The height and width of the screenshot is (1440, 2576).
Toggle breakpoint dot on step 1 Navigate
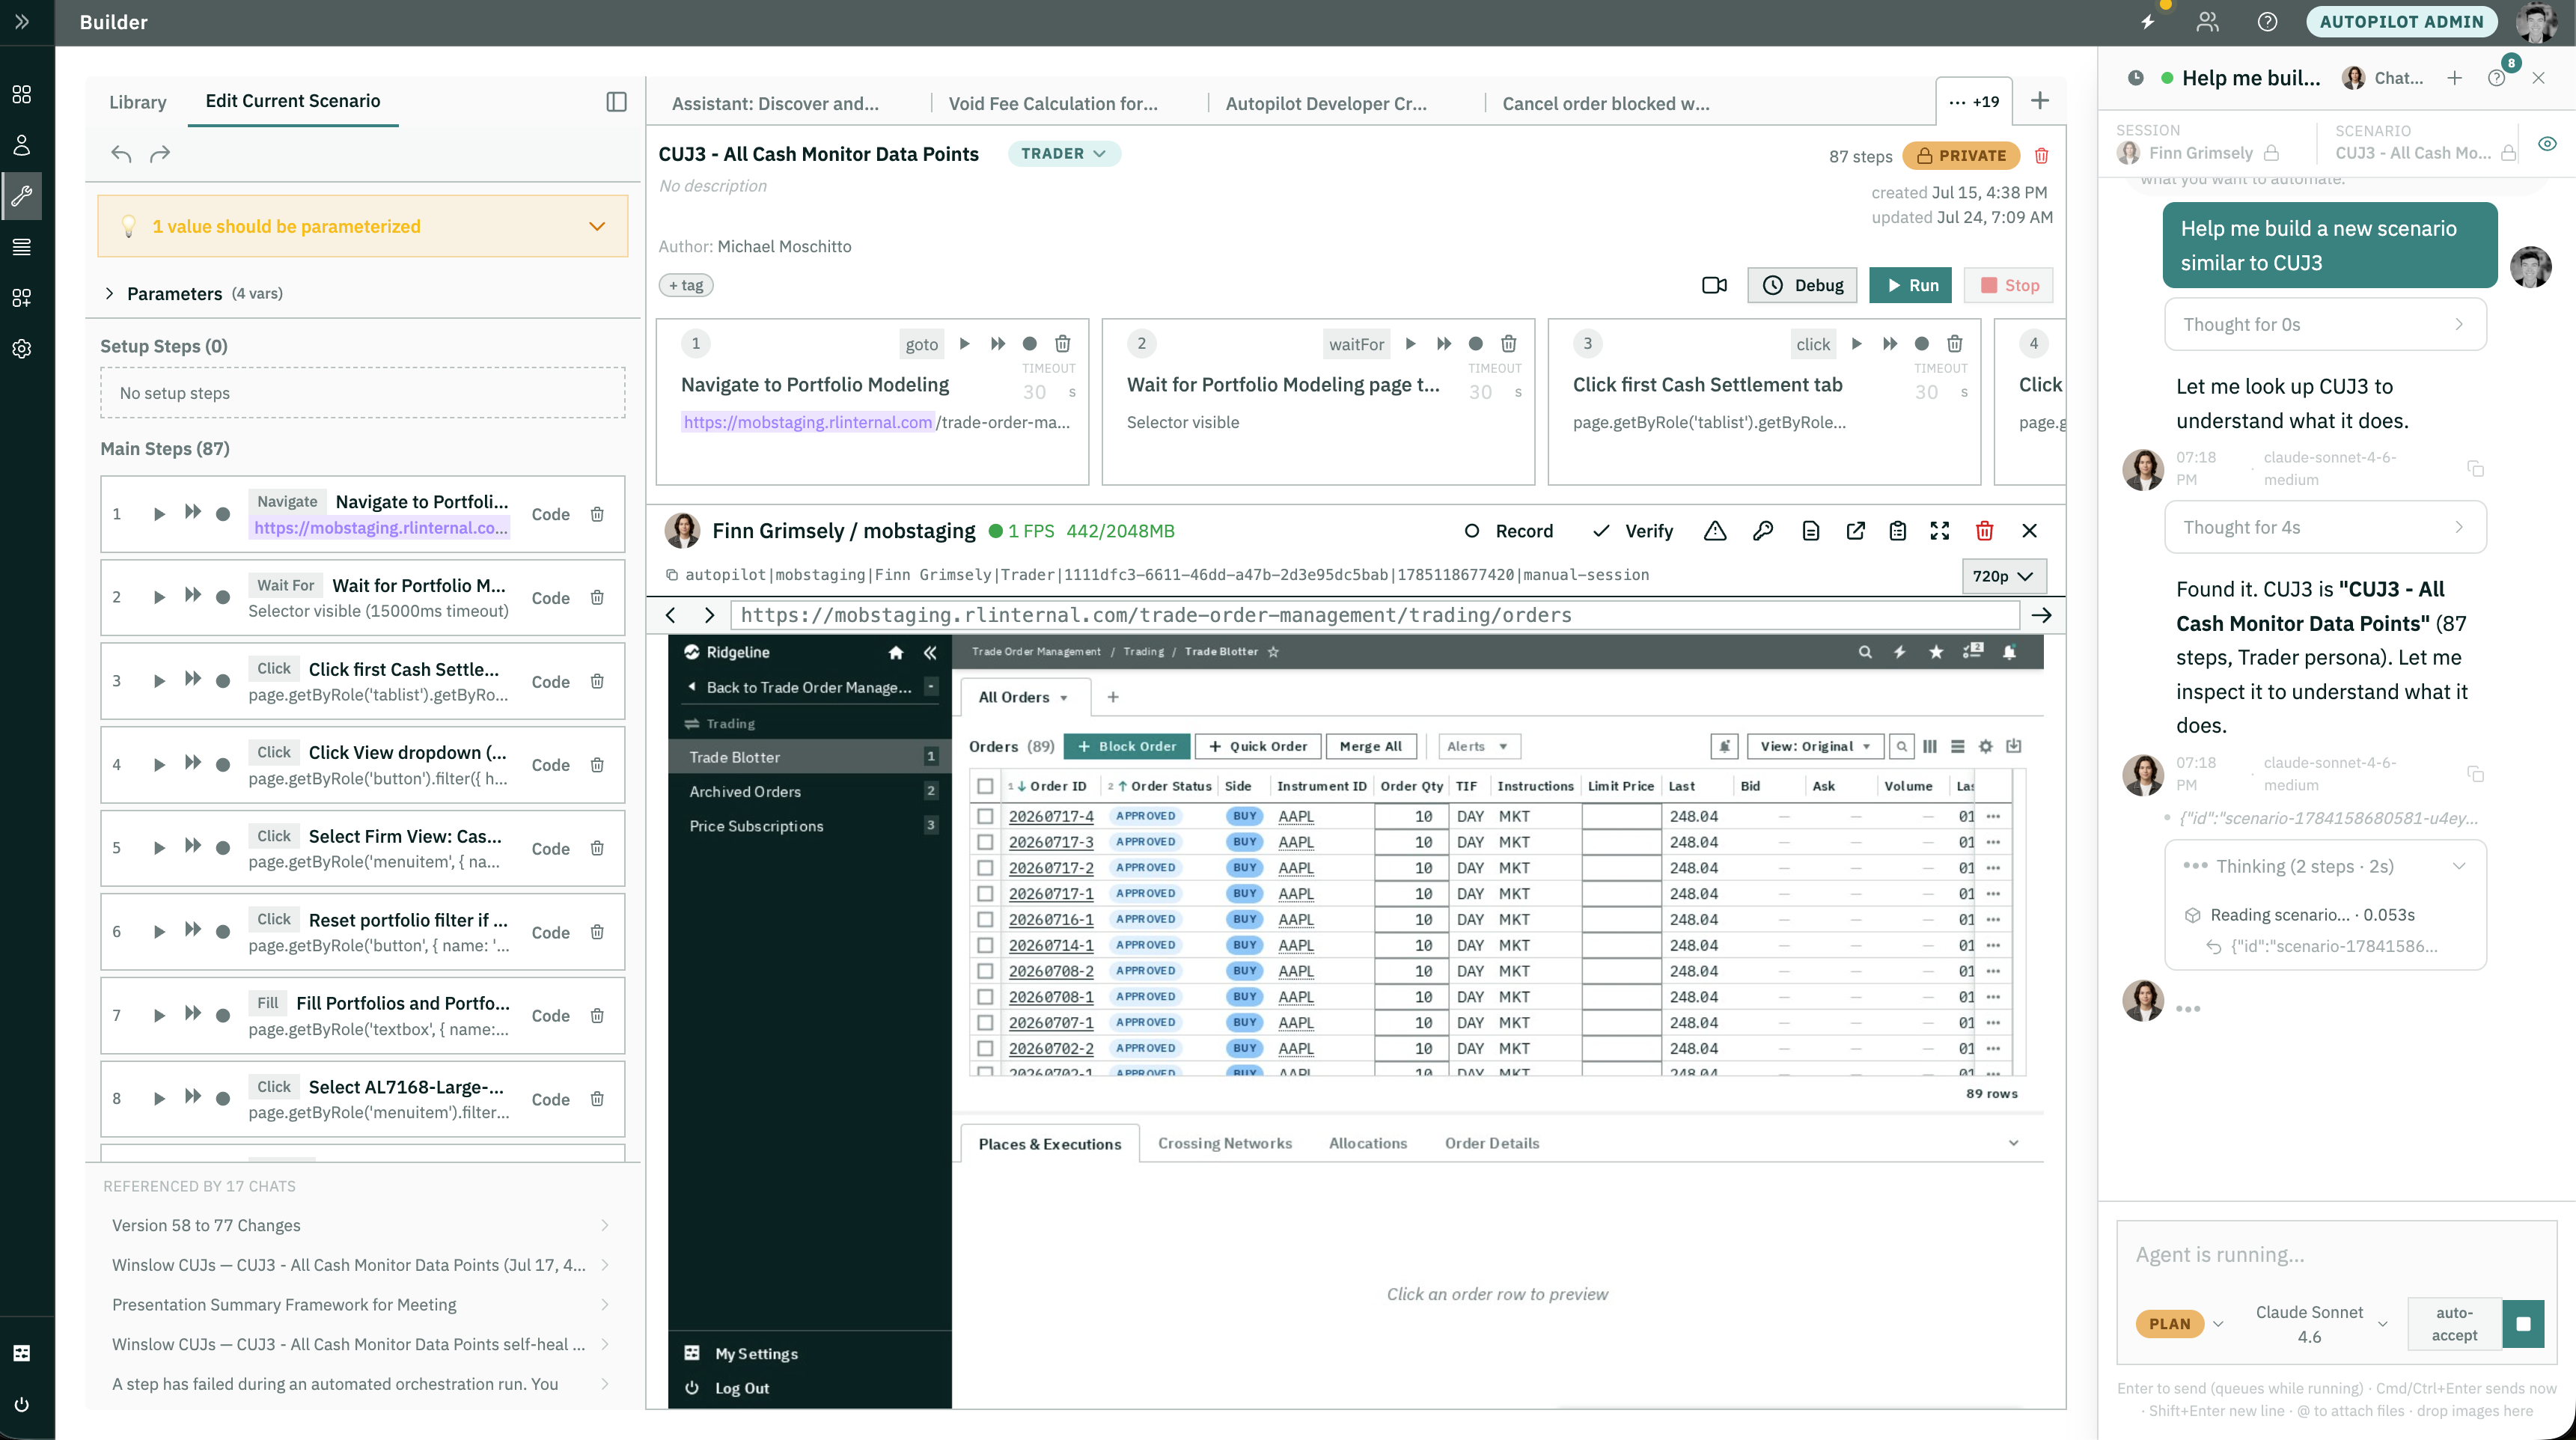[x=223, y=514]
